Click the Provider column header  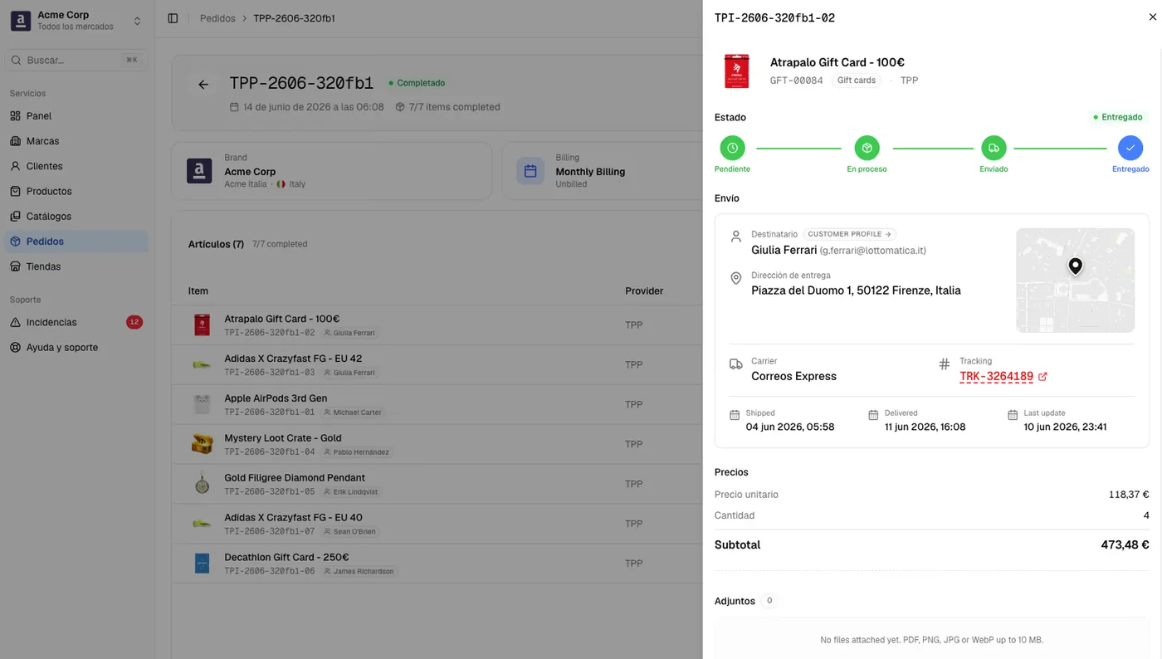tap(644, 291)
